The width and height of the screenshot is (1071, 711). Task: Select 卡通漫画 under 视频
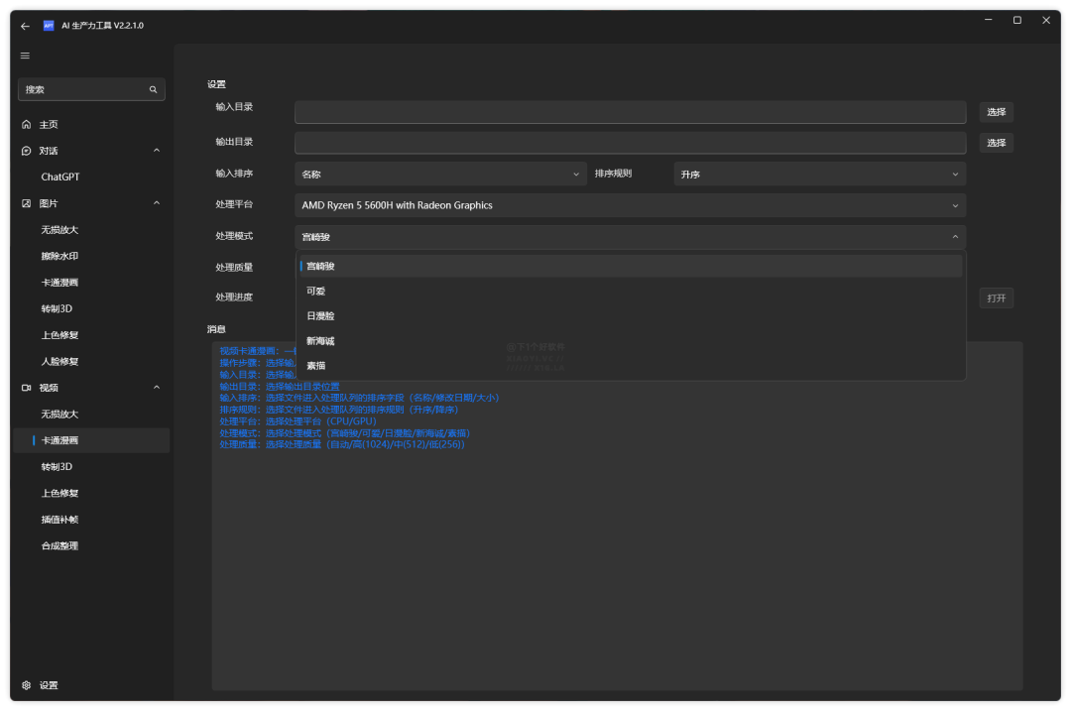(x=91, y=440)
